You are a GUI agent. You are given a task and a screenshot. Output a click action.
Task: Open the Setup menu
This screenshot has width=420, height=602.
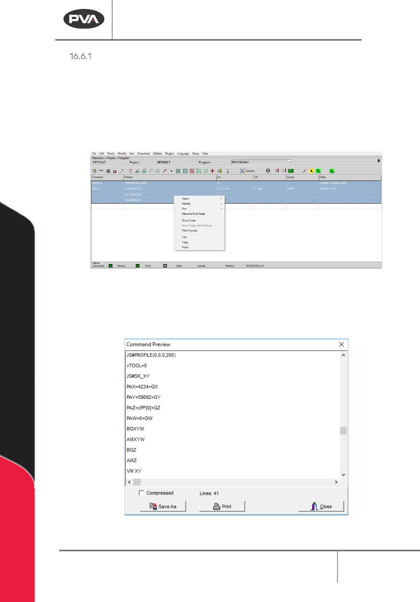pyautogui.click(x=196, y=154)
